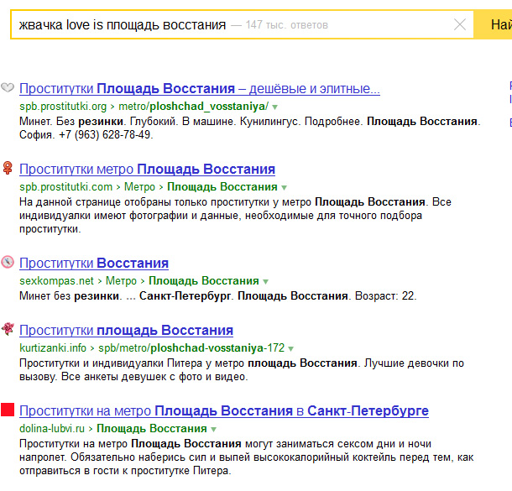Open the result title ending with 'в Санкт-Петербурге'

[x=224, y=410]
